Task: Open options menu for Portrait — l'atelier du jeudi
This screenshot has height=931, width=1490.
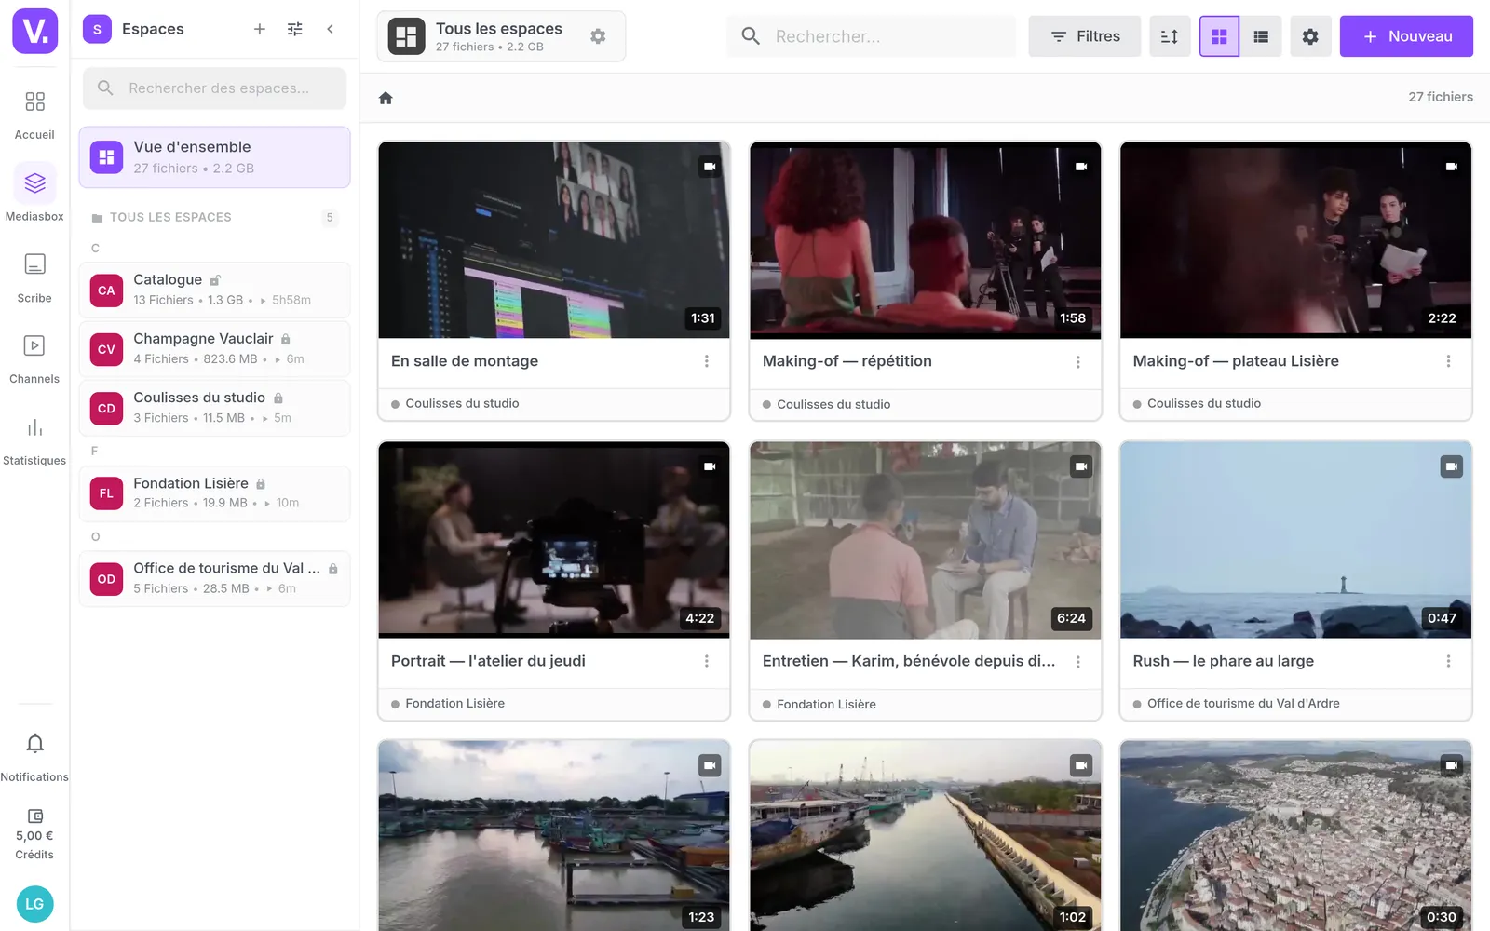Action: pos(707,661)
